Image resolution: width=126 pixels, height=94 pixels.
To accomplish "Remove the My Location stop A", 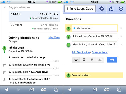I will pos(121,28).
